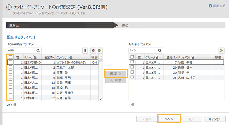Select client name 大崎 由紀子
The height and width of the screenshot is (125, 229).
[187, 78]
